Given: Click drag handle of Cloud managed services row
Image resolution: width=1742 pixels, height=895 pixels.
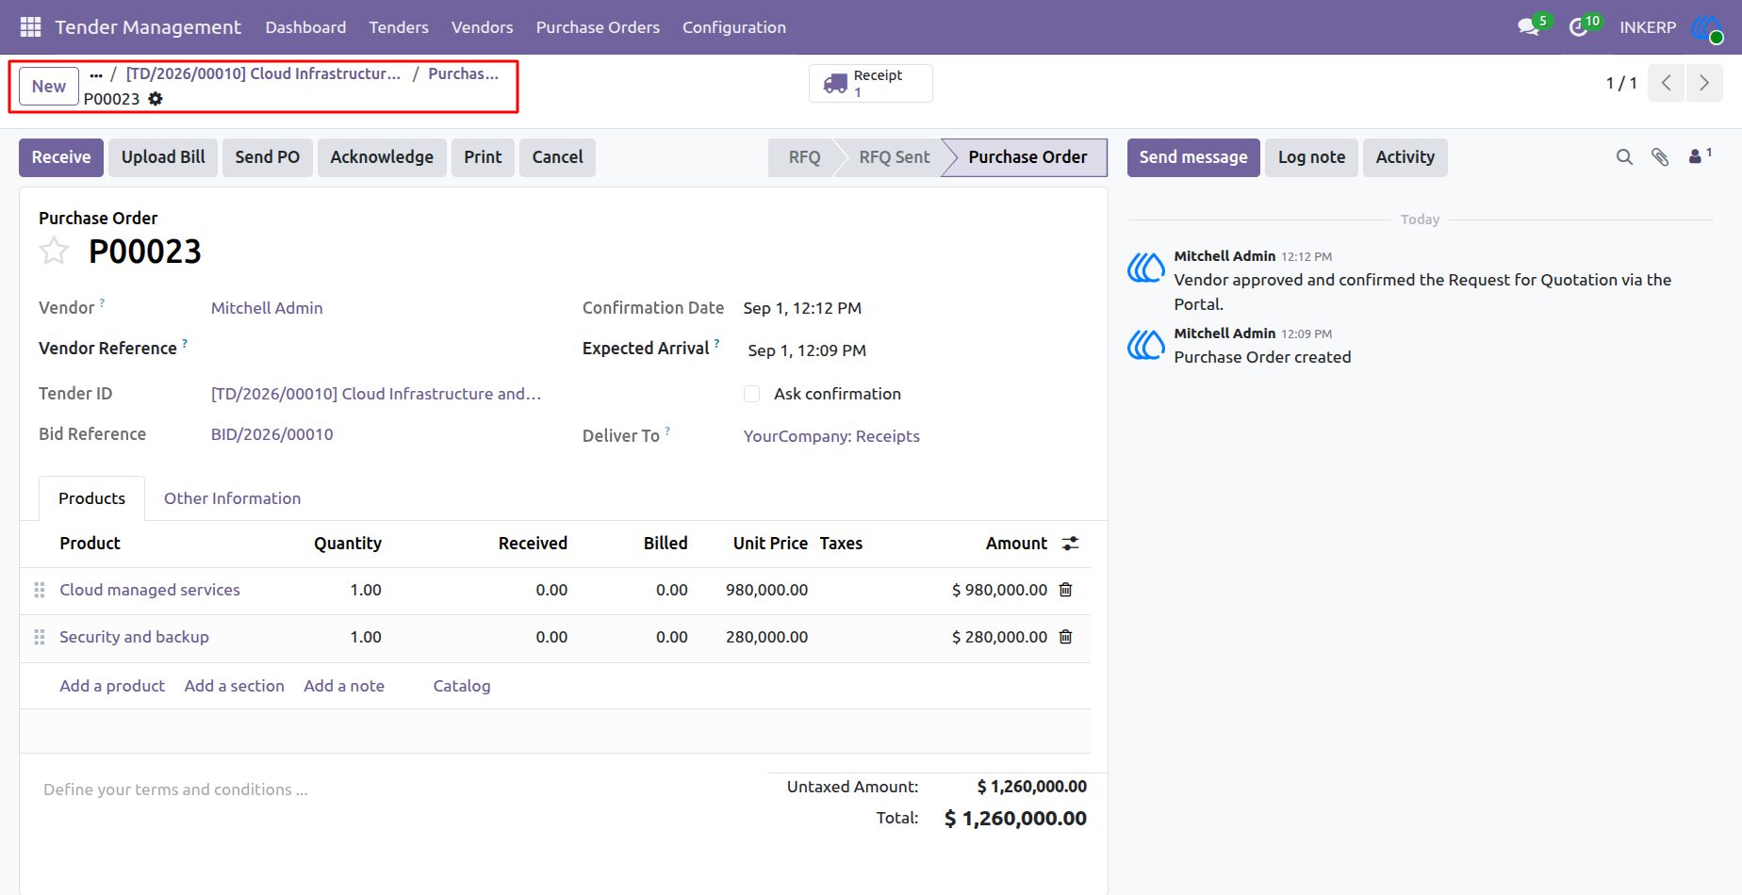Looking at the screenshot, I should click(x=40, y=590).
